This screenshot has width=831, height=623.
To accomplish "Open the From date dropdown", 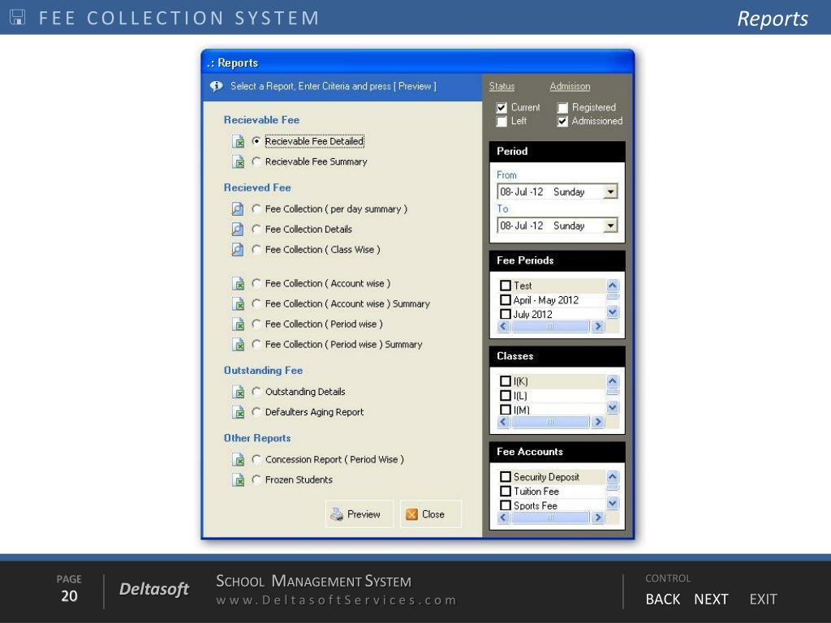I will (610, 191).
